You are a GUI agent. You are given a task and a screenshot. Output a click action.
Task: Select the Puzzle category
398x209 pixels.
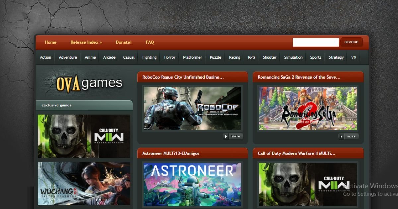pyautogui.click(x=216, y=57)
